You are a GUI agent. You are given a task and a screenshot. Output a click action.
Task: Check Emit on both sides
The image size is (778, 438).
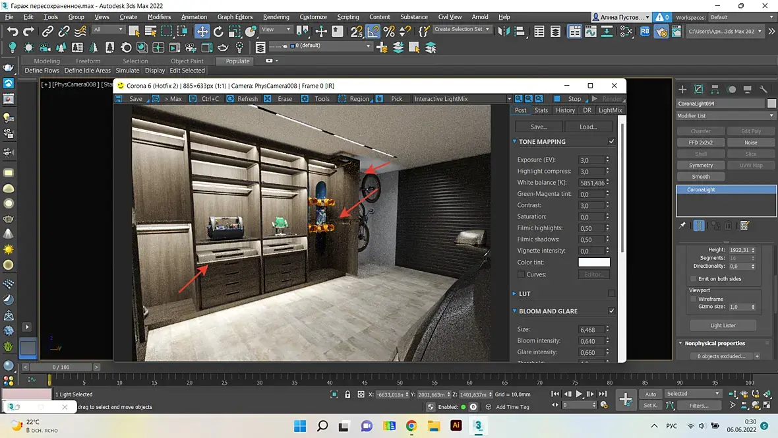pos(693,279)
